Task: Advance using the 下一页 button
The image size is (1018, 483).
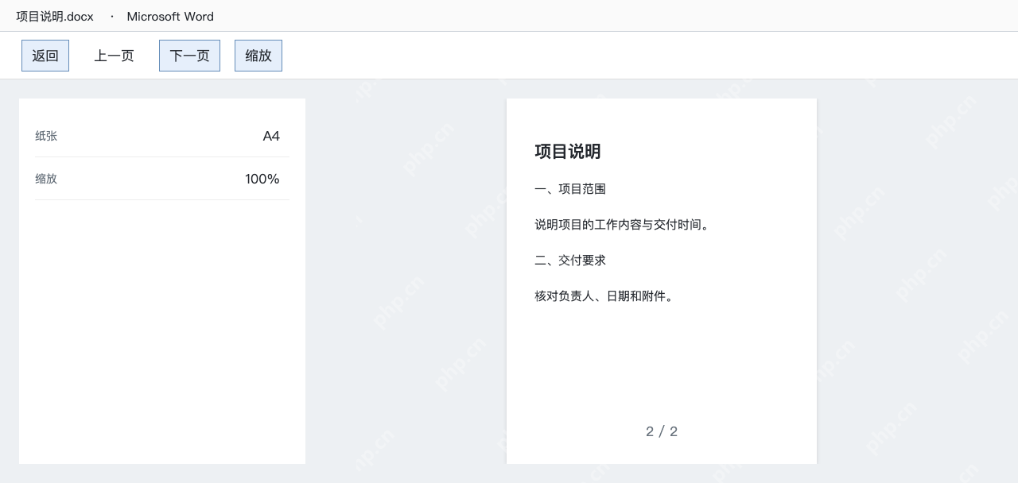Action: tap(189, 56)
